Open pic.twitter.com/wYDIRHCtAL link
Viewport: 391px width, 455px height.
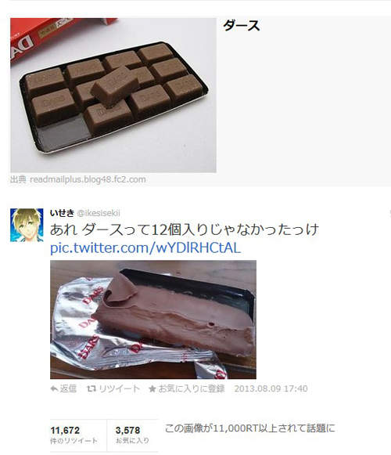pos(145,248)
